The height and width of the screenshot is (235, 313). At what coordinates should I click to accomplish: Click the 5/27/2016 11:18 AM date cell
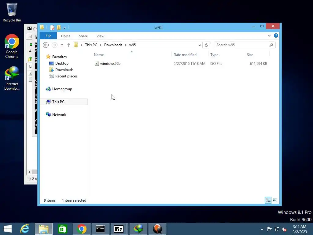(190, 64)
